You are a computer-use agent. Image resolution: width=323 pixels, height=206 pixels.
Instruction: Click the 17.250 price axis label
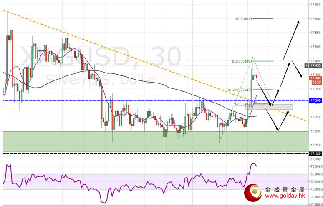point(315,117)
